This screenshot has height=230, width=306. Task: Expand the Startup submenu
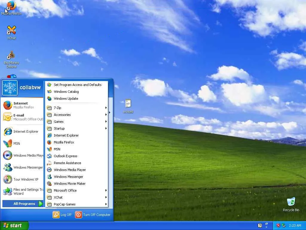pos(77,128)
